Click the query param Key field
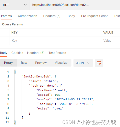120x127 pixels. tap(55, 41)
